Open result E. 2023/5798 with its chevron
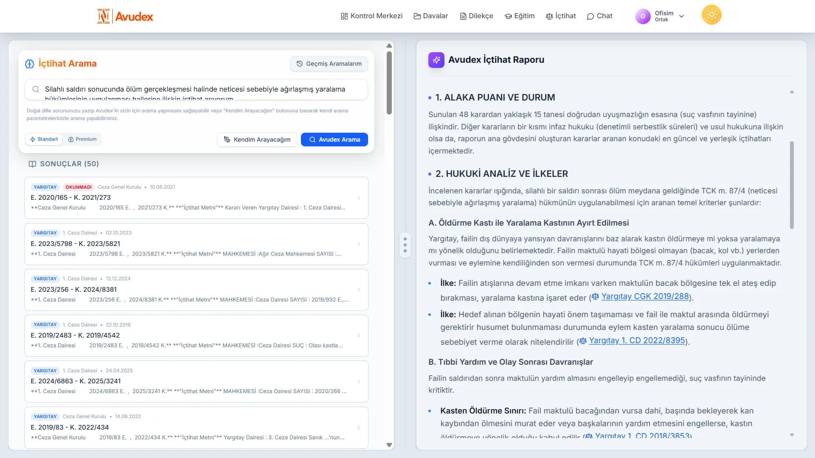The image size is (815, 458). tap(359, 244)
